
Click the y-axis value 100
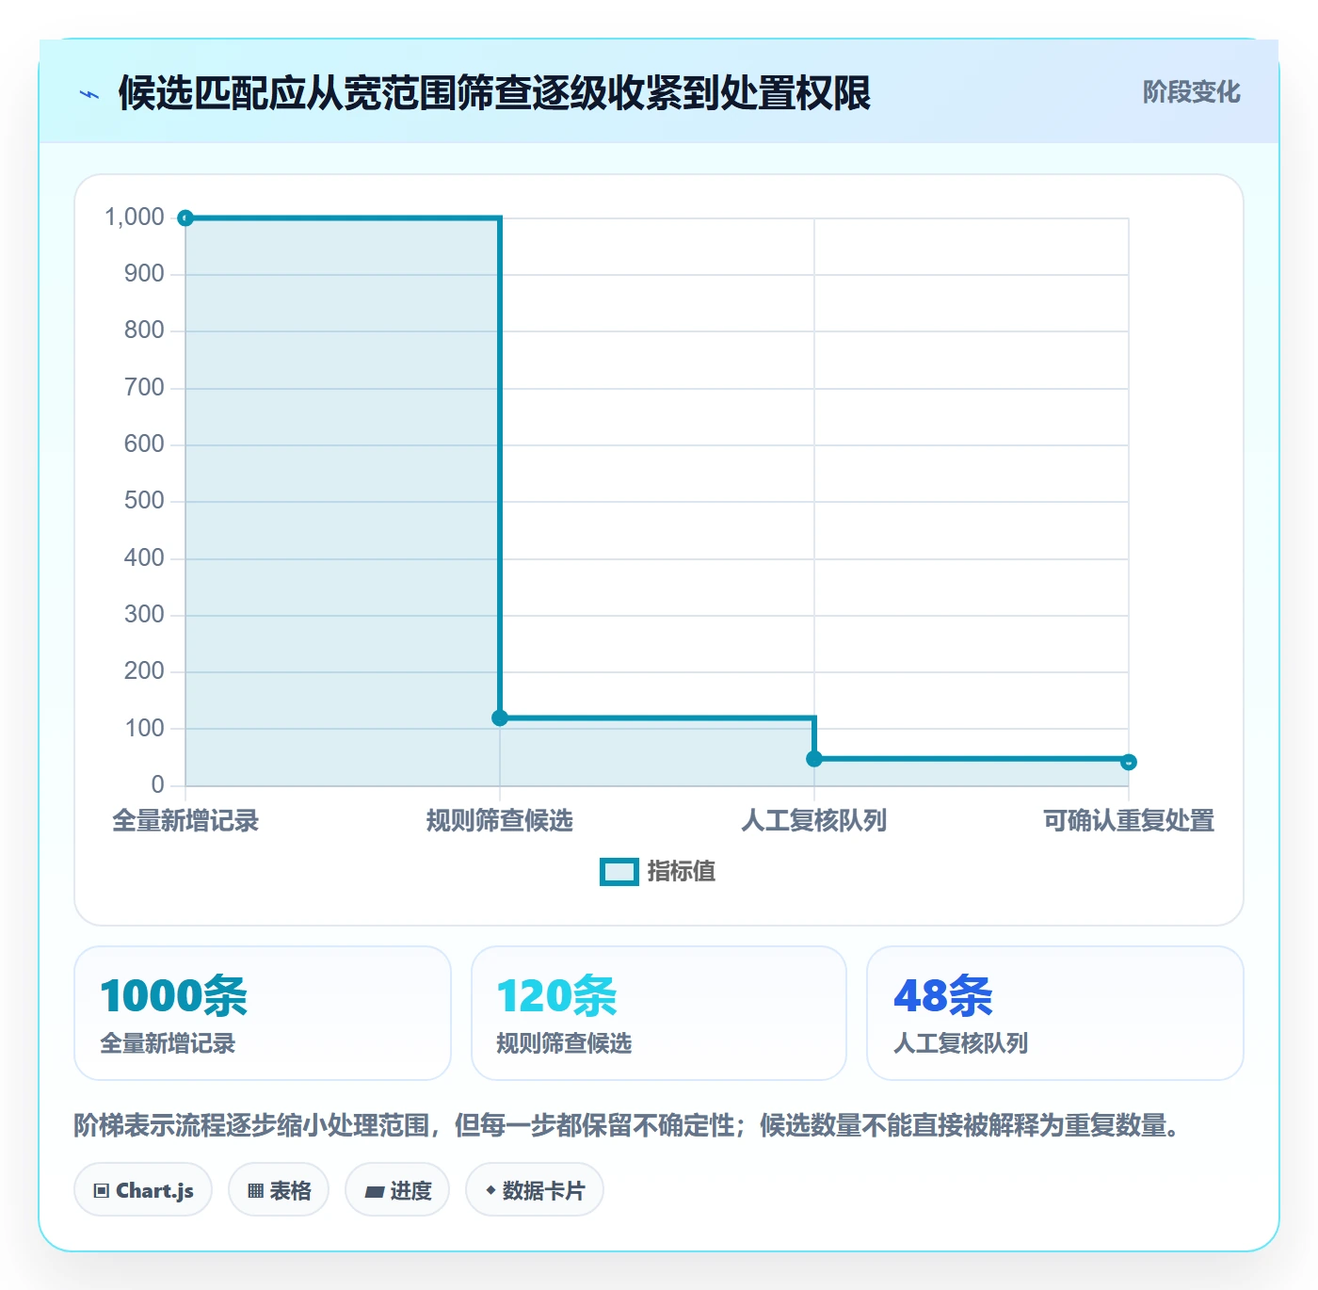point(144,729)
